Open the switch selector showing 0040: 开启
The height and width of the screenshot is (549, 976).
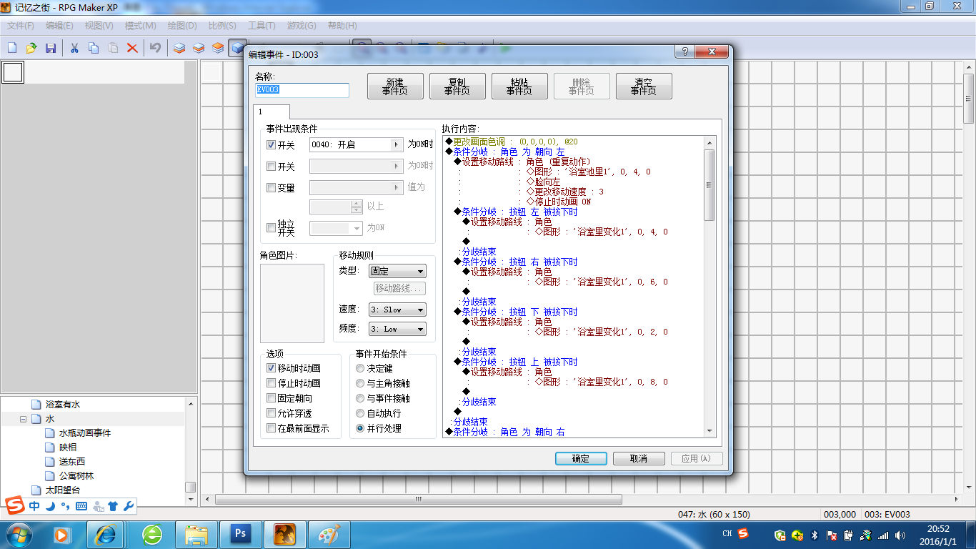point(357,144)
